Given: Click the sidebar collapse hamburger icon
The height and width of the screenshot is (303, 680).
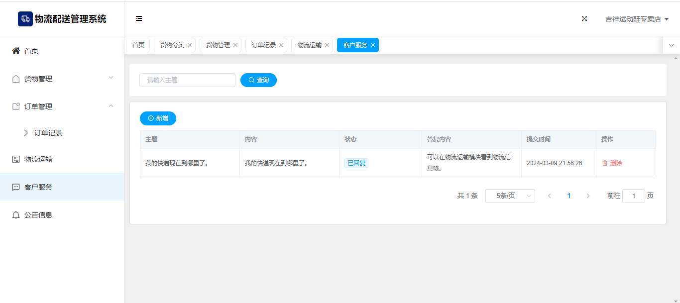Looking at the screenshot, I should (139, 18).
